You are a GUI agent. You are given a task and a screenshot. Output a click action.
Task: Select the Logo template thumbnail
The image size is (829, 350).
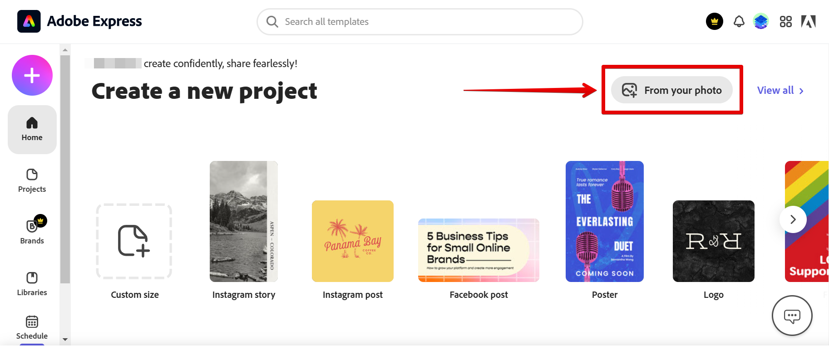pos(713,241)
